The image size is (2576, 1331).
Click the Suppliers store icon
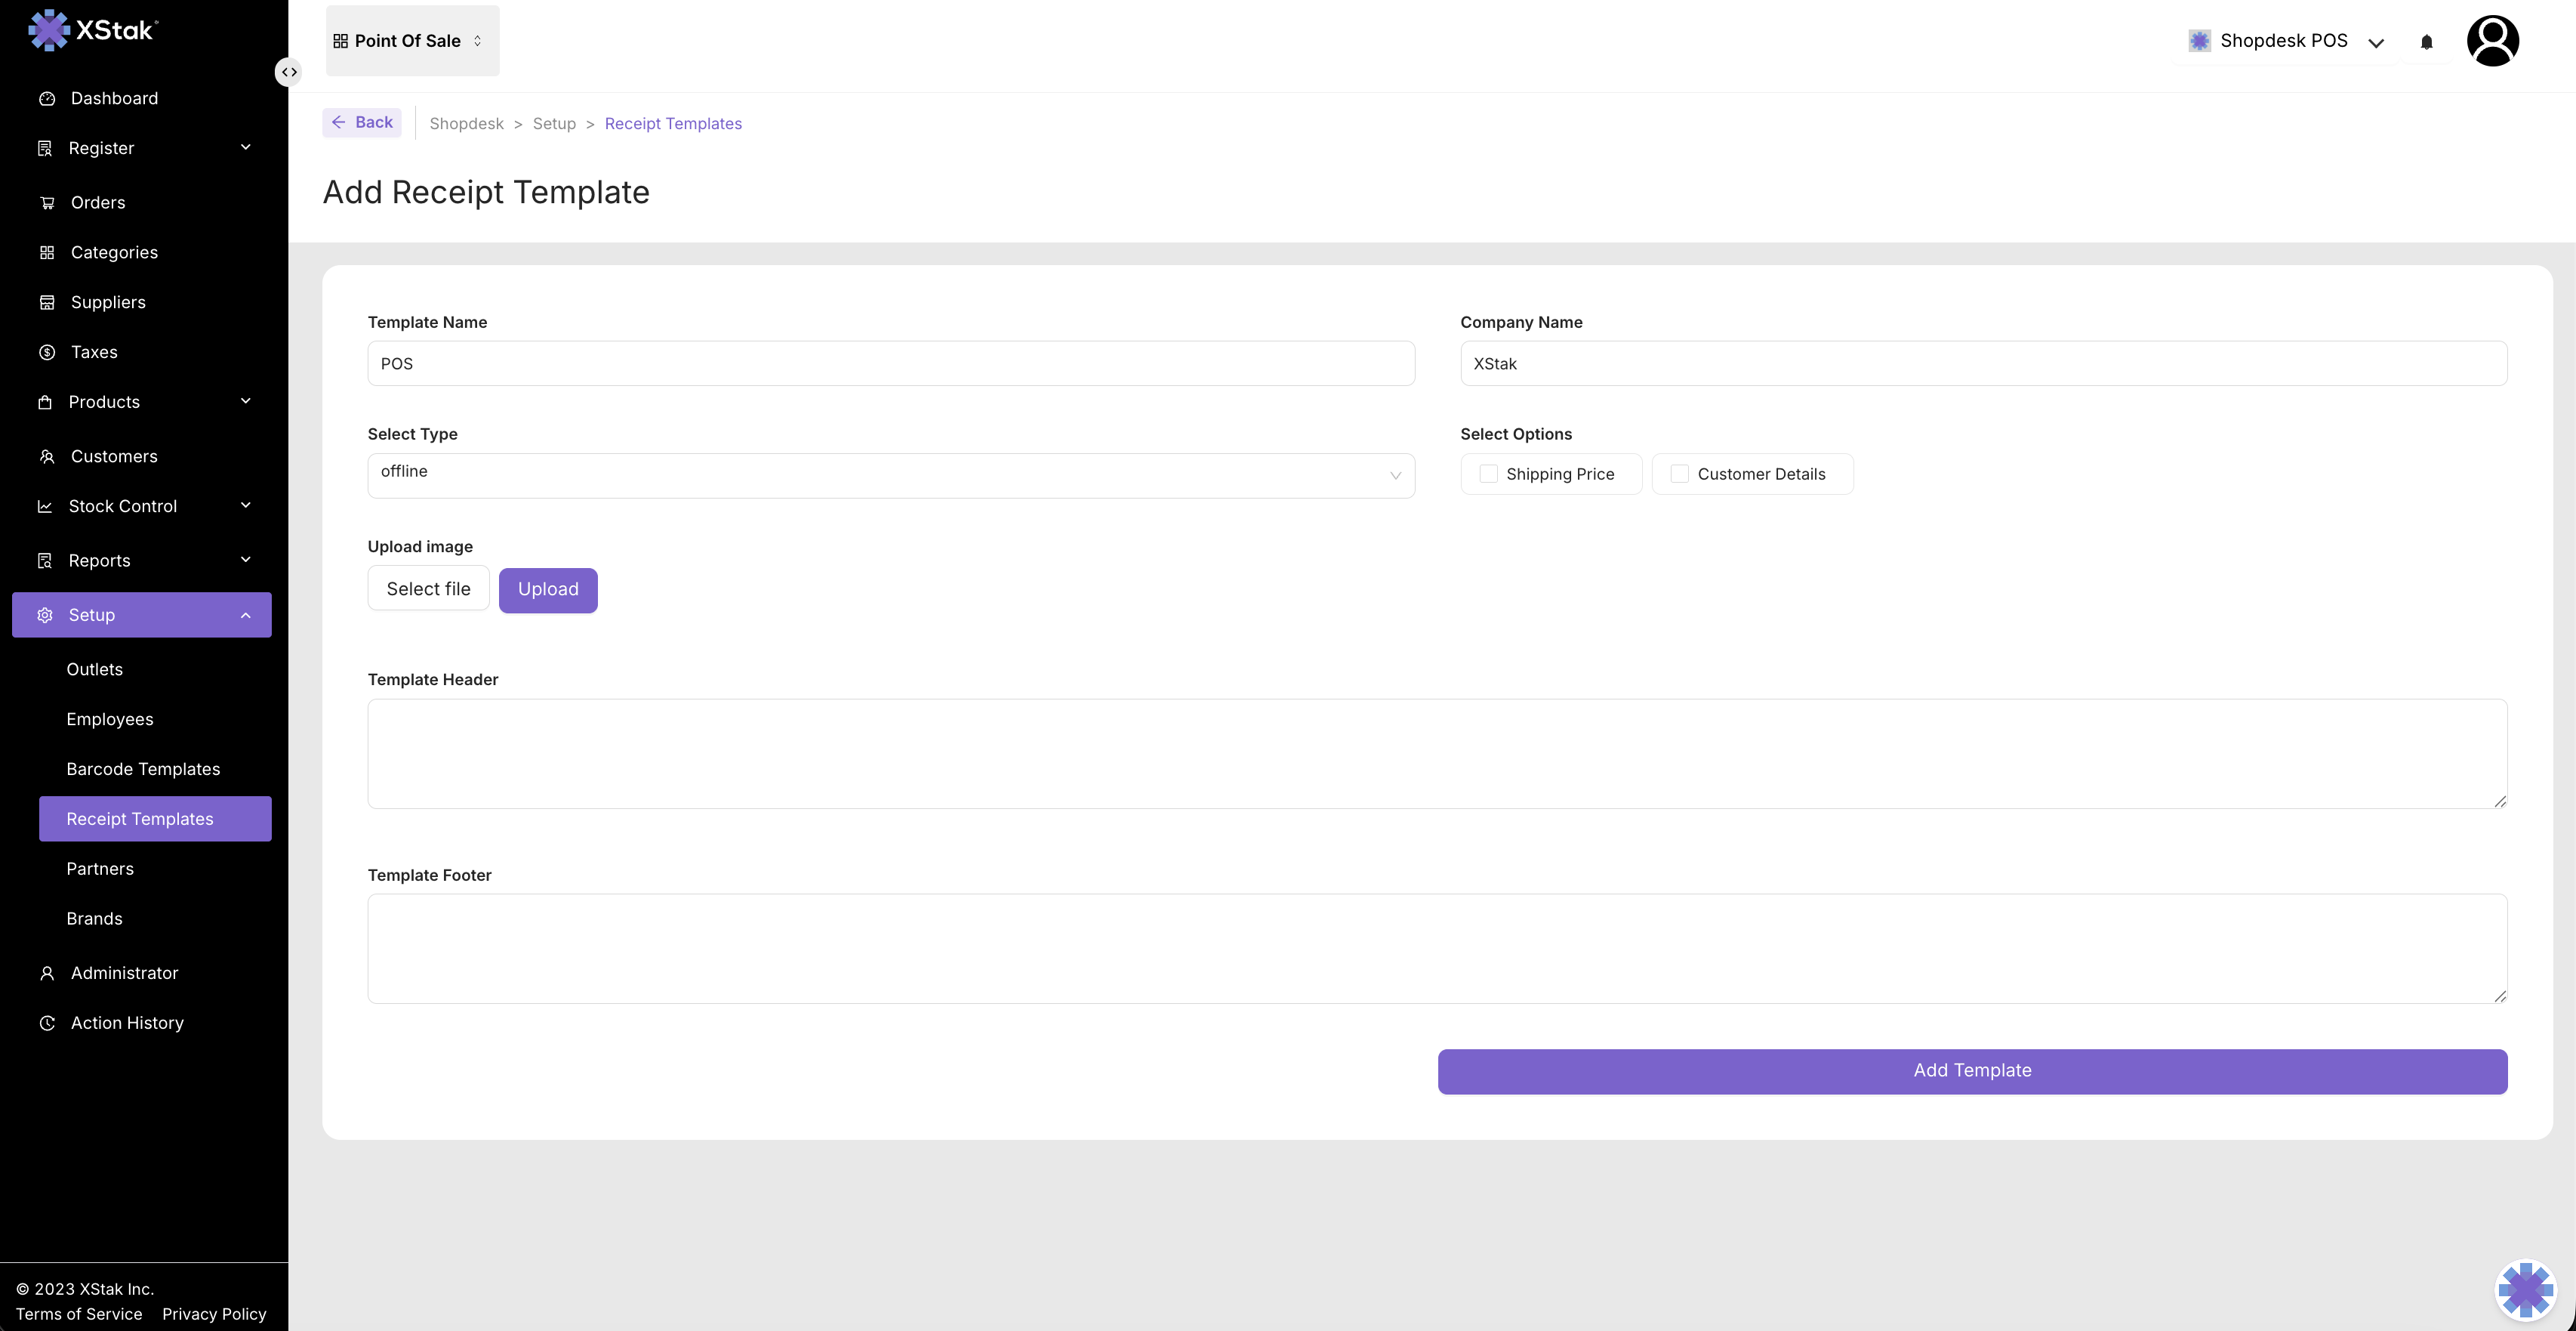coord(47,302)
